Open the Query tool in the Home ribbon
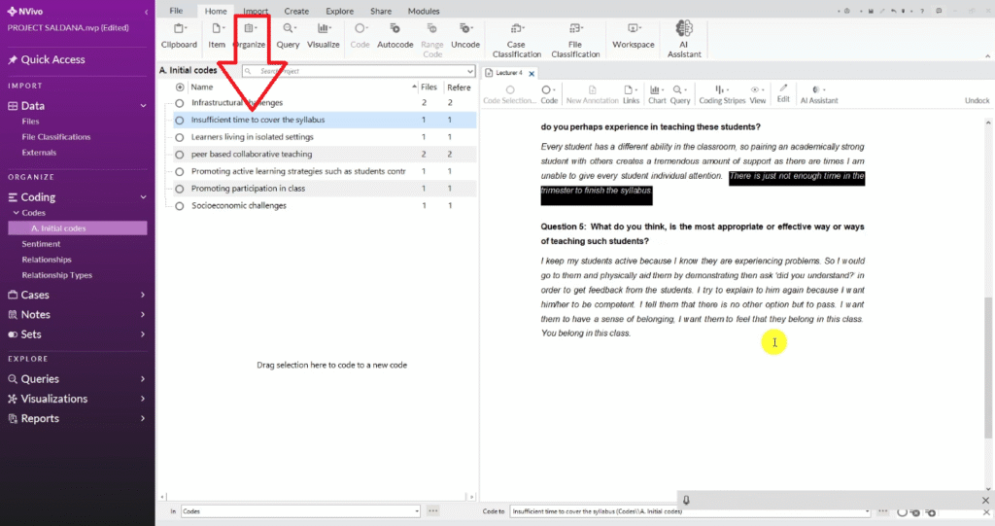Image resolution: width=995 pixels, height=526 pixels. click(x=288, y=30)
